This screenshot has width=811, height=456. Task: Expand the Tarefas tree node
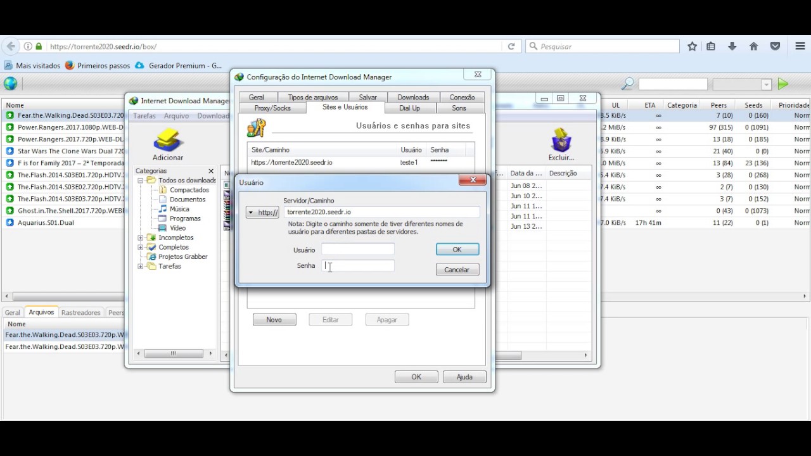141,266
